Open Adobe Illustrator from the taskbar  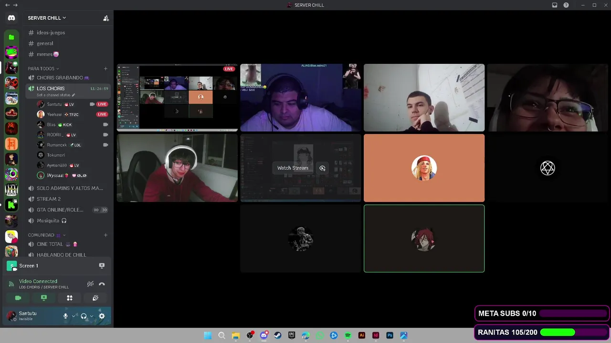pyautogui.click(x=361, y=335)
